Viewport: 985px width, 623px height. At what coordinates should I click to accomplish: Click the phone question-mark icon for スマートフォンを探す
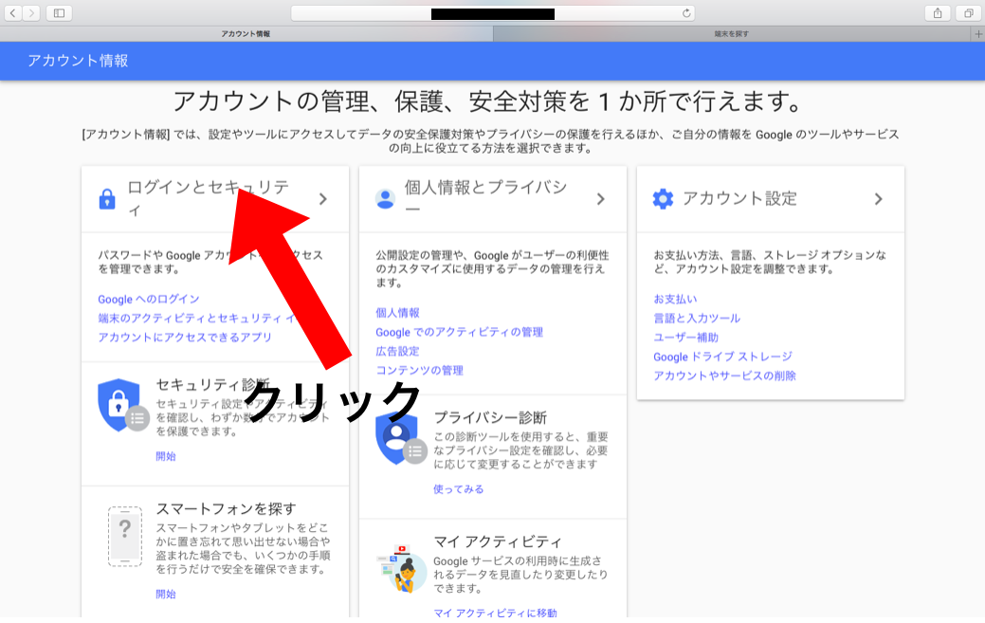coord(125,537)
